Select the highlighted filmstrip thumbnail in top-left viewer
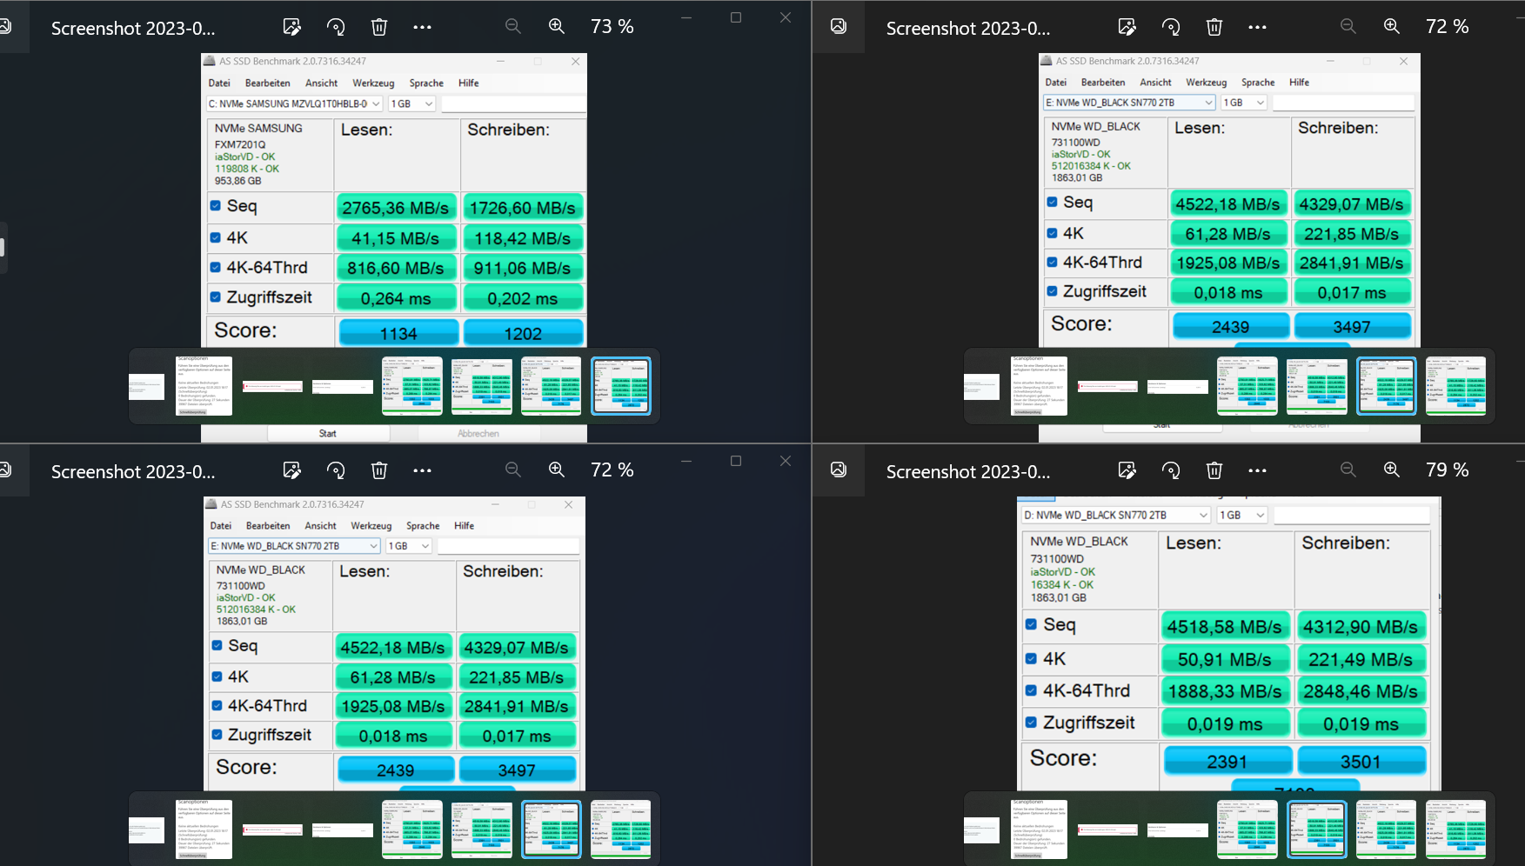This screenshot has height=866, width=1525. (621, 386)
